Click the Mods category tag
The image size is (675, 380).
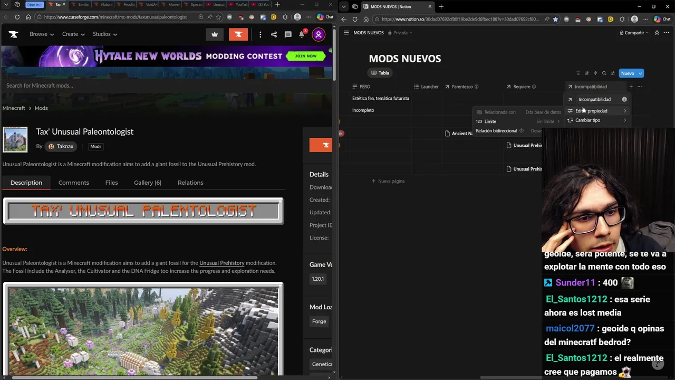(x=96, y=146)
